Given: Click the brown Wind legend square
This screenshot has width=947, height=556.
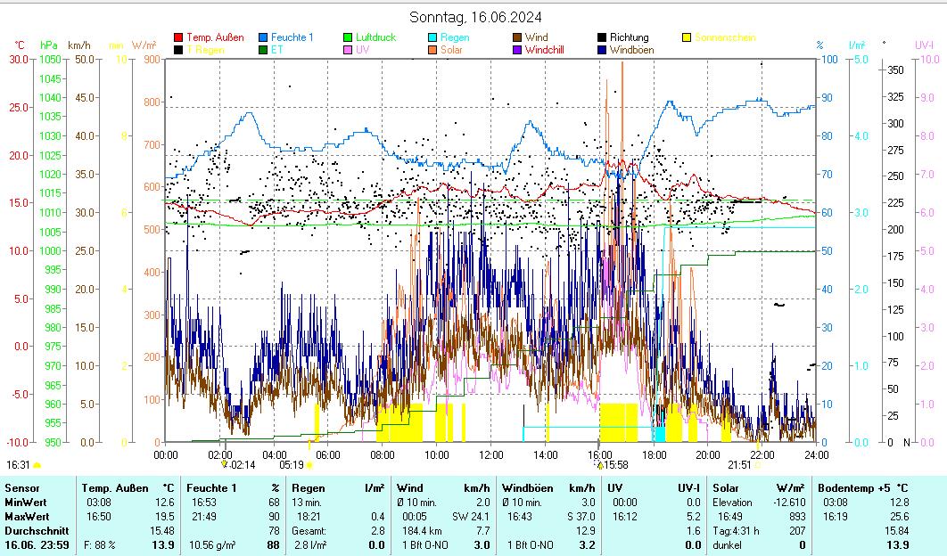Looking at the screenshot, I should [517, 37].
